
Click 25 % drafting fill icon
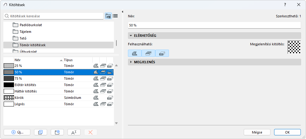pos(96,66)
